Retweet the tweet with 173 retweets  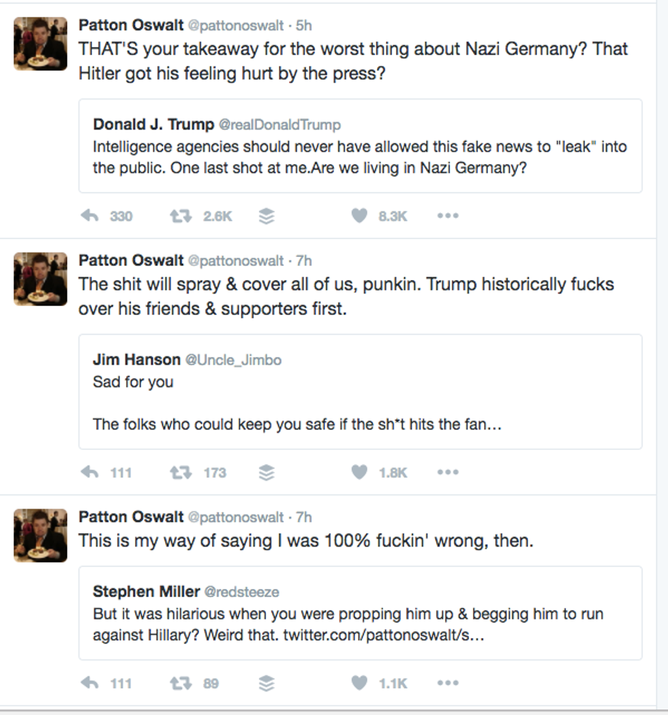pos(180,472)
